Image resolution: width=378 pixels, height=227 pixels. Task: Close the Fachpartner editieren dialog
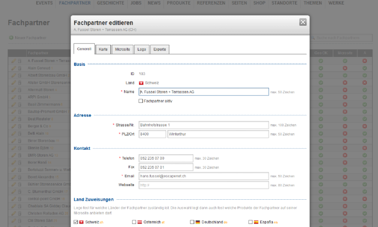pyautogui.click(x=302, y=22)
